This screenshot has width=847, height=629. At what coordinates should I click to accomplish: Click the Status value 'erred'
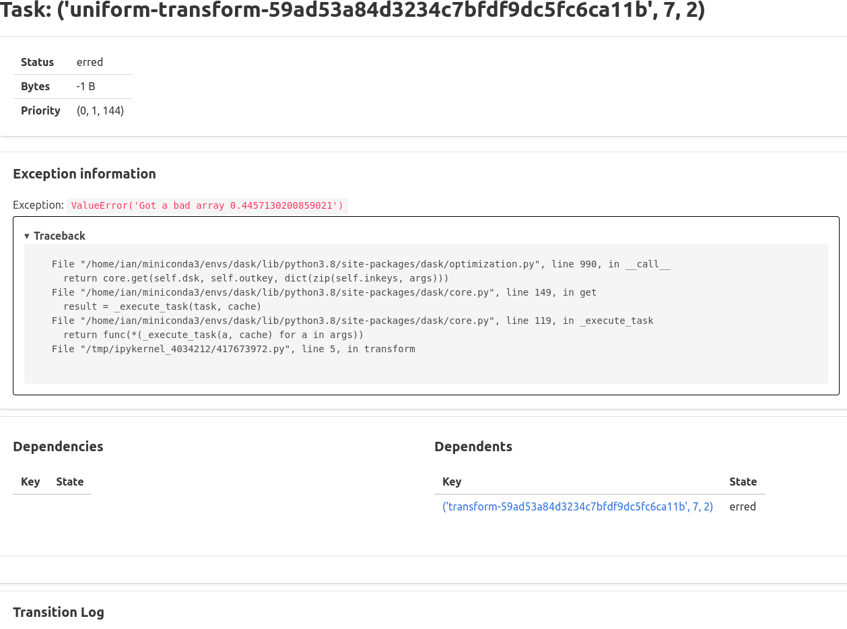point(90,62)
